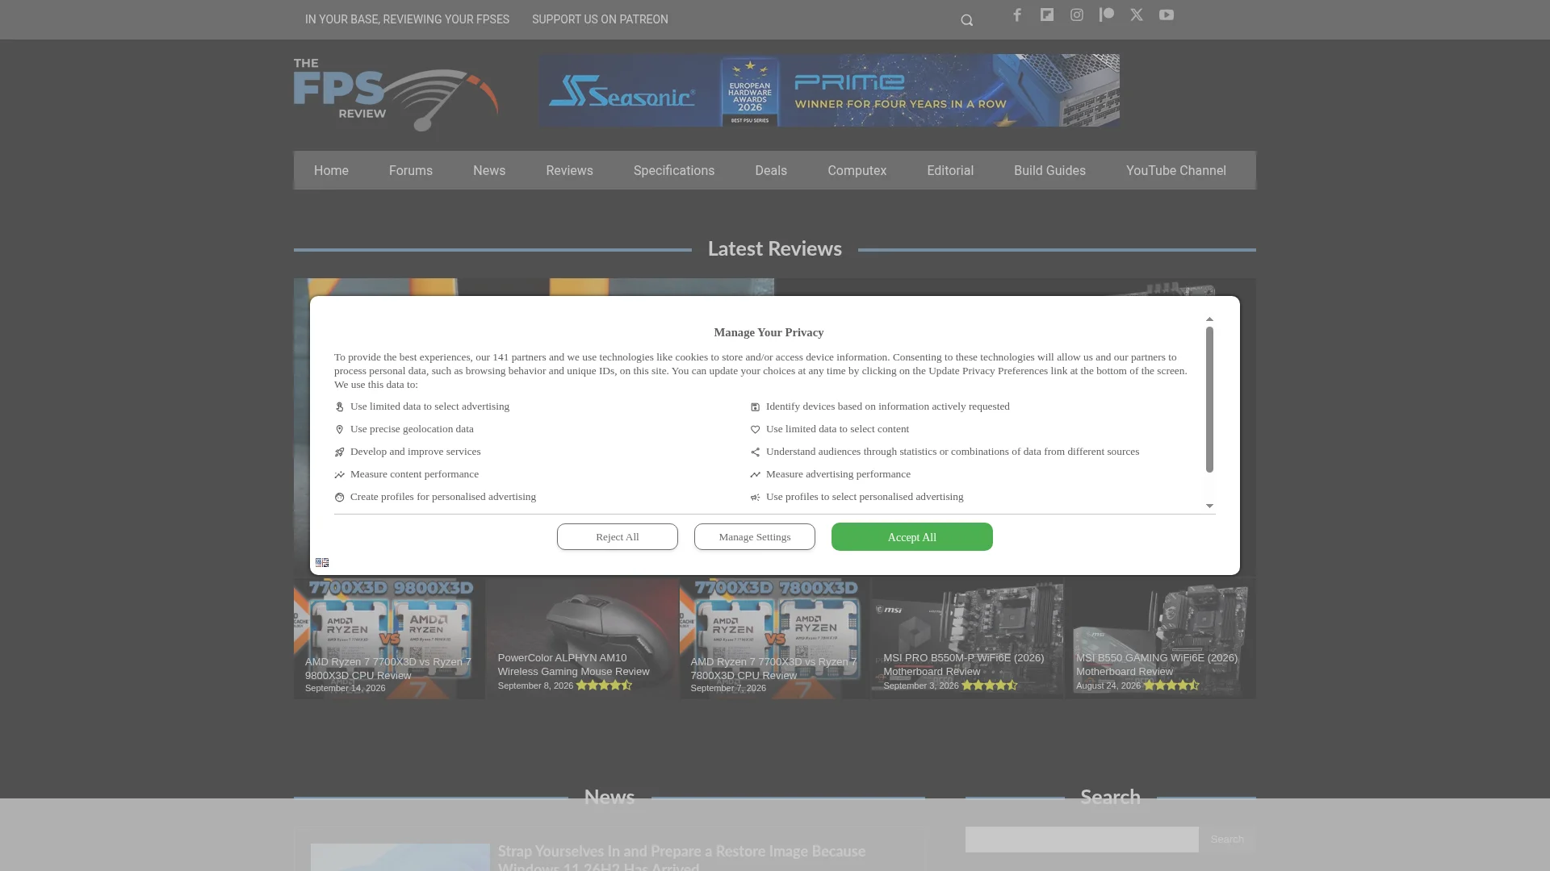Open Ryzen 7 7700X3D vs 9800X3D review card
1550x871 pixels.
[x=389, y=638]
